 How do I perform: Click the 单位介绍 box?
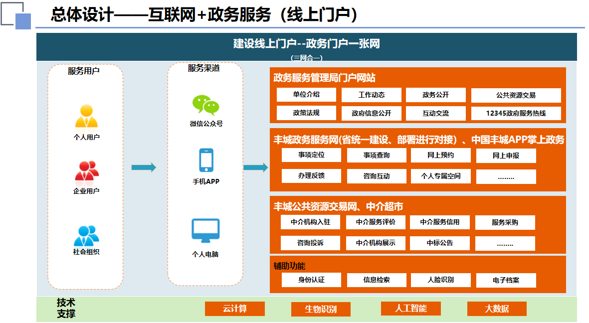(306, 95)
